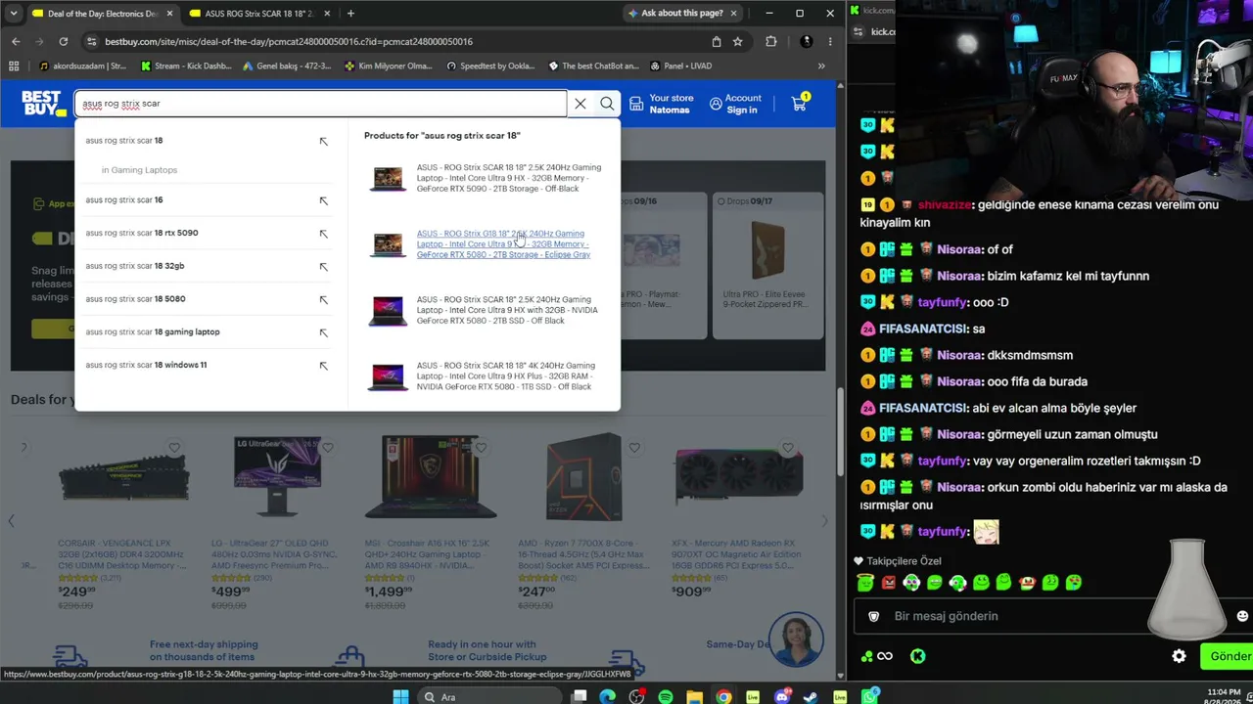Open the Kim Milyoner Olmak bookmark
This screenshot has width=1253, height=704.
click(x=388, y=66)
